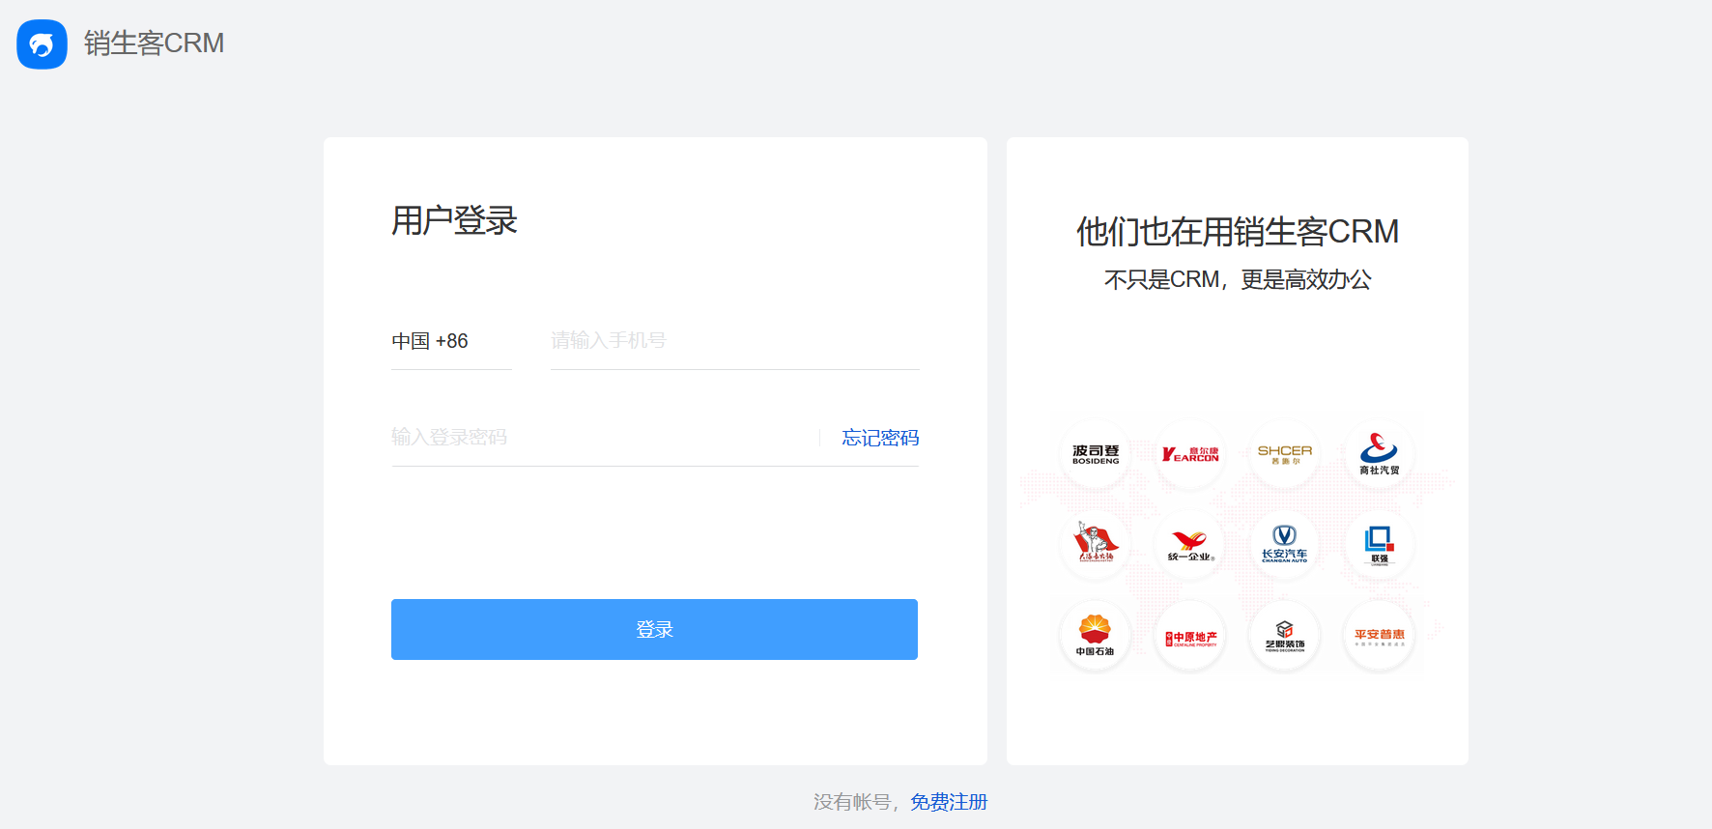The width and height of the screenshot is (1712, 829).
Task: Click the 长安汽车 Changan Auto logo
Action: (1285, 545)
